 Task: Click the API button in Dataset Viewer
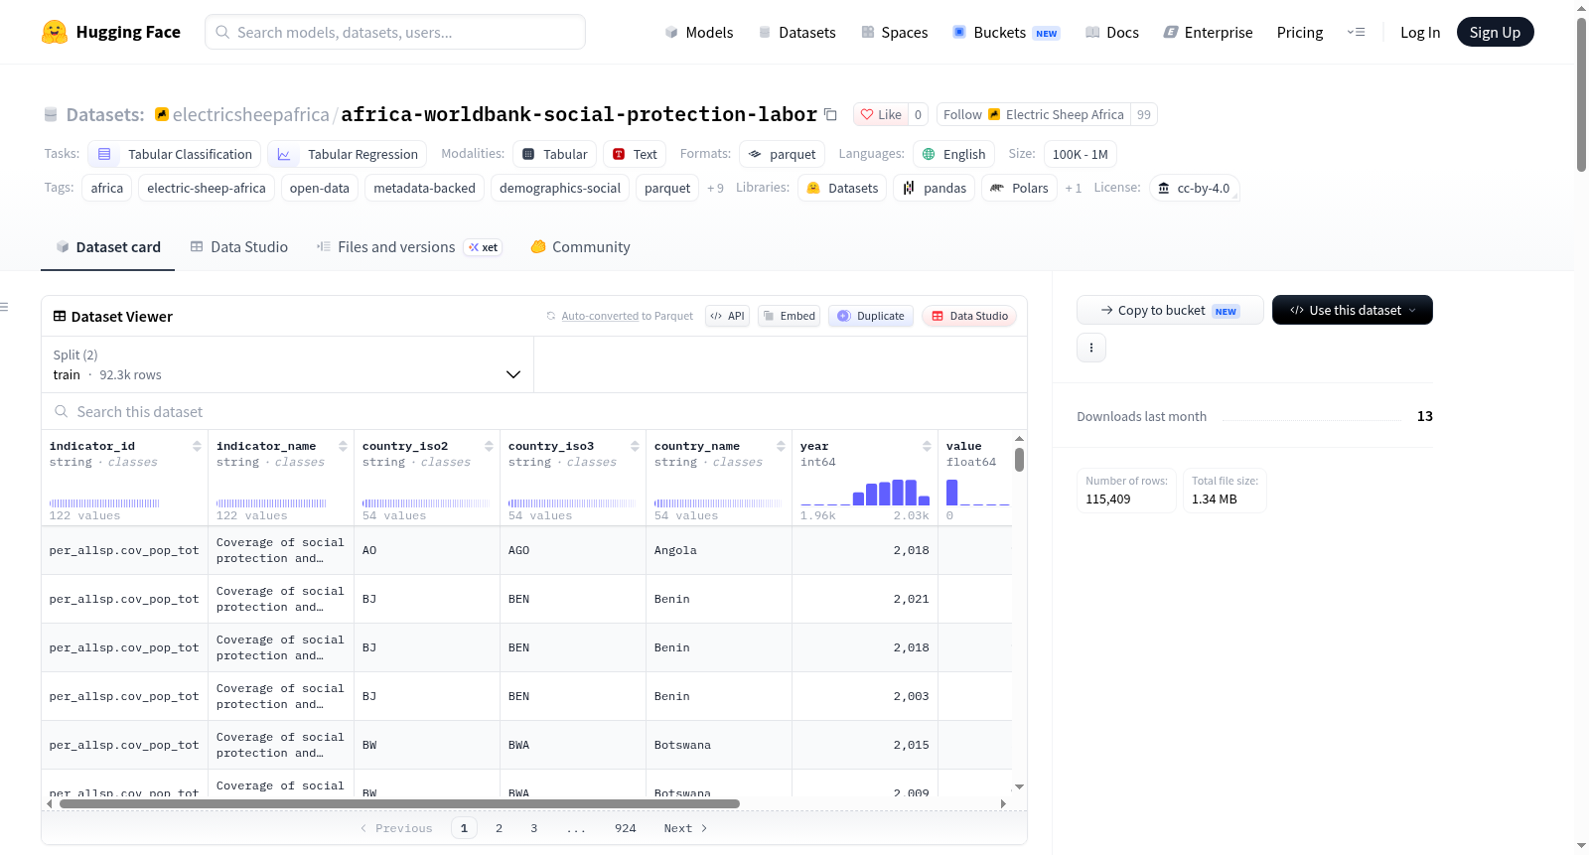click(727, 316)
